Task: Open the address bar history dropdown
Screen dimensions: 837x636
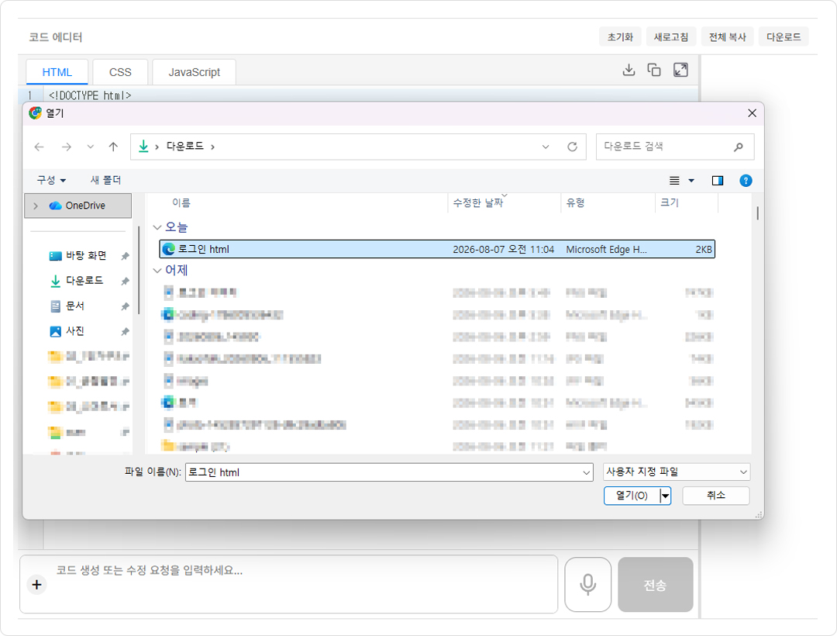Action: click(546, 147)
